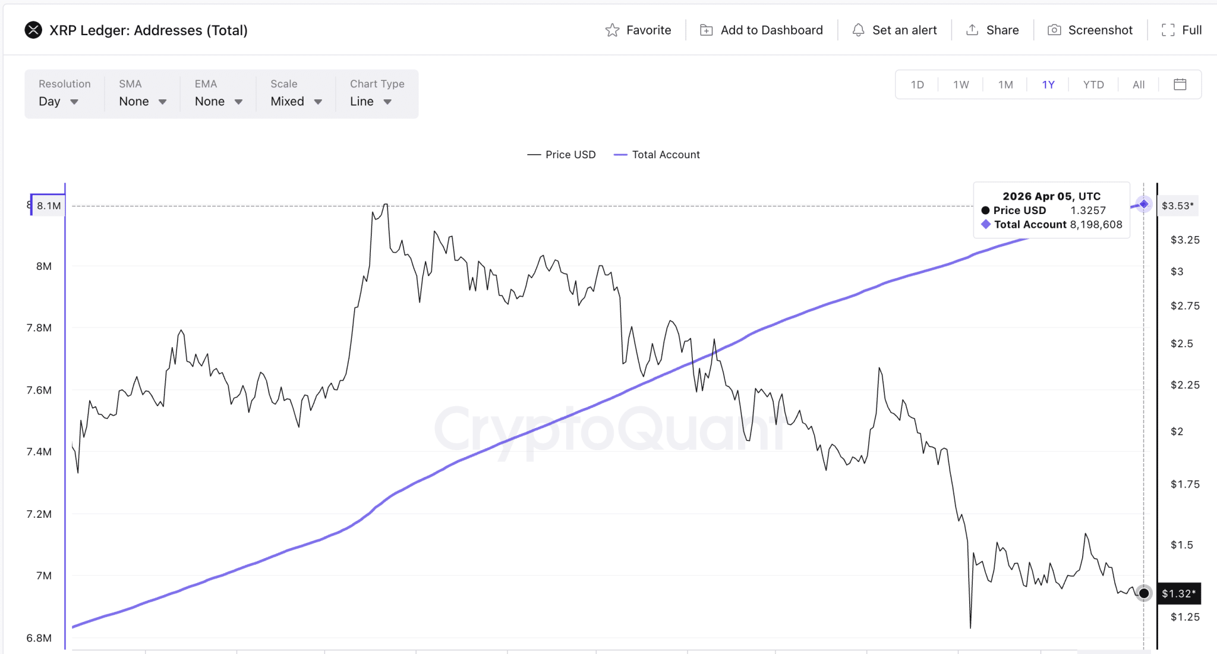
Task: Select the 1D timeframe button
Action: (918, 84)
